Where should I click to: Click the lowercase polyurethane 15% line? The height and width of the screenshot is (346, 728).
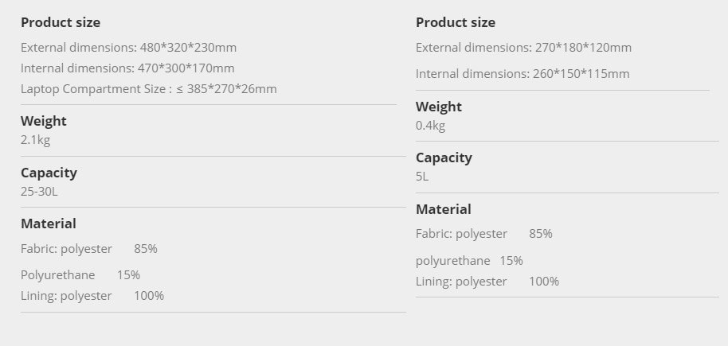coord(469,261)
